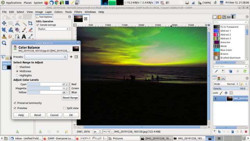Select the Clone stamp tool
Viewport: 250px width, 141px height.
coord(4,36)
